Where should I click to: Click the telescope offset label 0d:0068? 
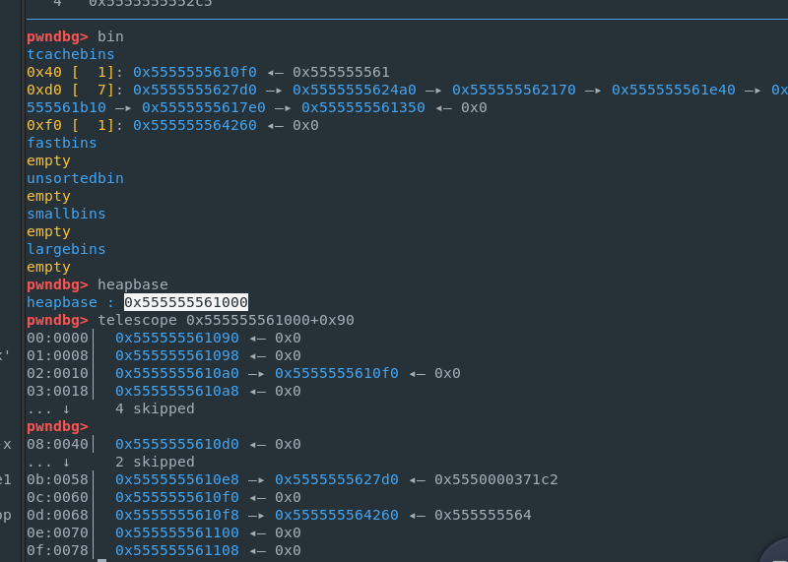point(57,515)
